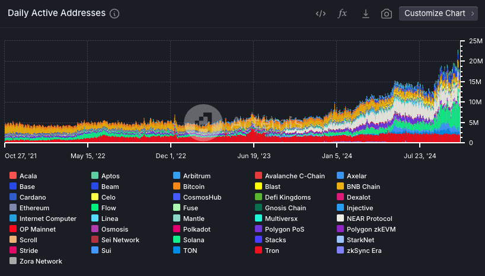Click the Daily Active Addresses title
485x276 pixels.
click(56, 13)
